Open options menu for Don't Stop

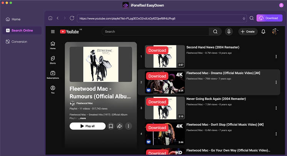tap(276, 134)
